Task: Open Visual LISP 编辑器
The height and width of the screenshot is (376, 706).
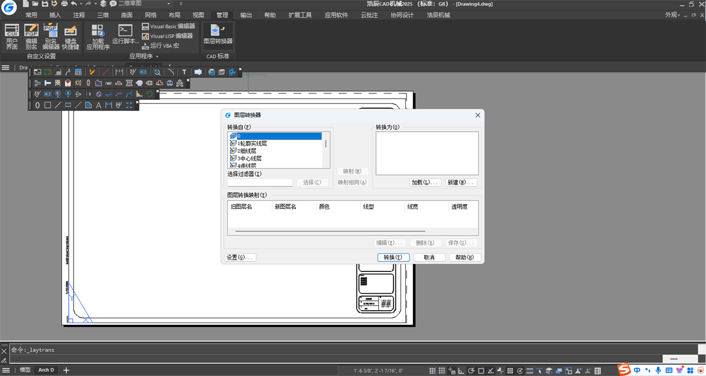Action: [x=168, y=36]
